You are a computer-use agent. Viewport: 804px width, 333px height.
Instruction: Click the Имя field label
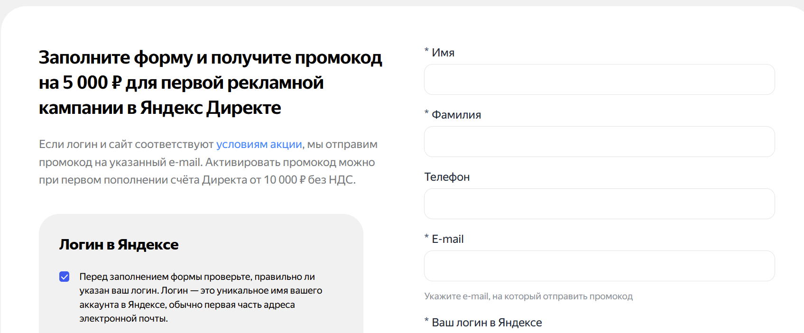[439, 53]
